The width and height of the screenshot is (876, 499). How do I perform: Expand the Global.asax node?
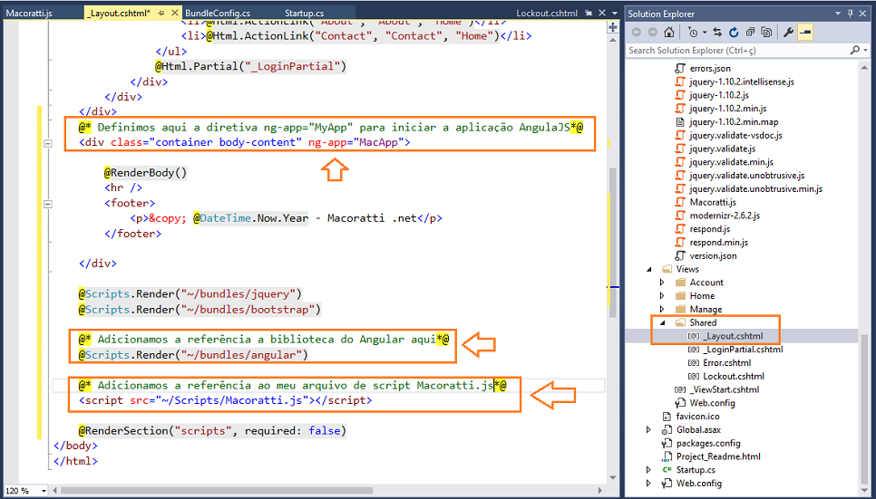point(649,430)
